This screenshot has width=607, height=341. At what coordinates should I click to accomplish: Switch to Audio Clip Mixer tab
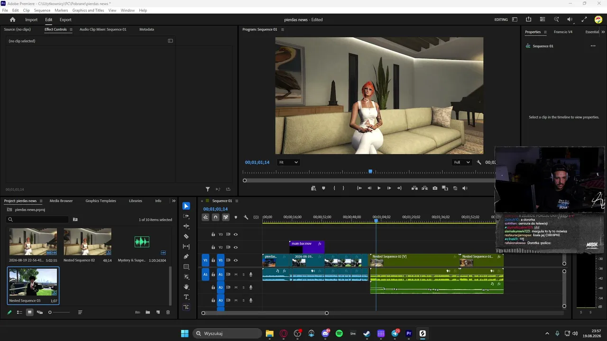pos(103,29)
